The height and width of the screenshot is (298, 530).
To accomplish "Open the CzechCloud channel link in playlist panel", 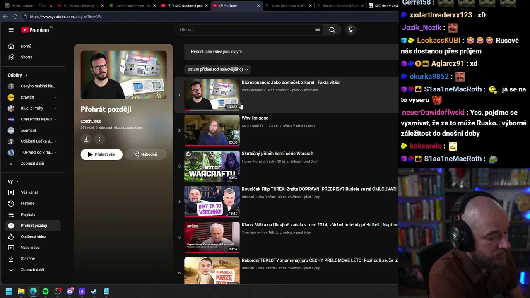I will (x=91, y=121).
